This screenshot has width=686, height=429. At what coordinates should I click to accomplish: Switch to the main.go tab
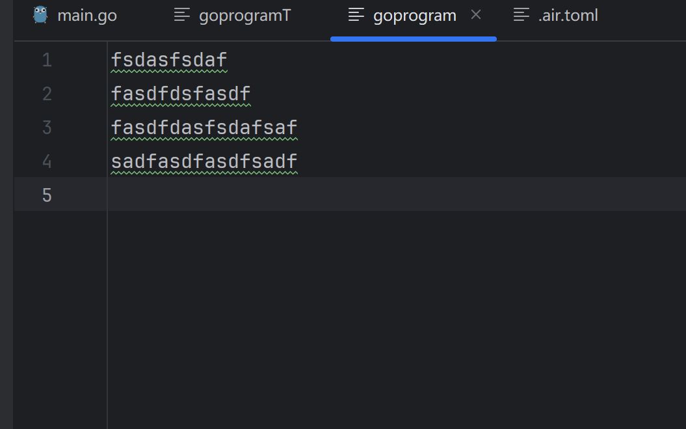coord(86,16)
